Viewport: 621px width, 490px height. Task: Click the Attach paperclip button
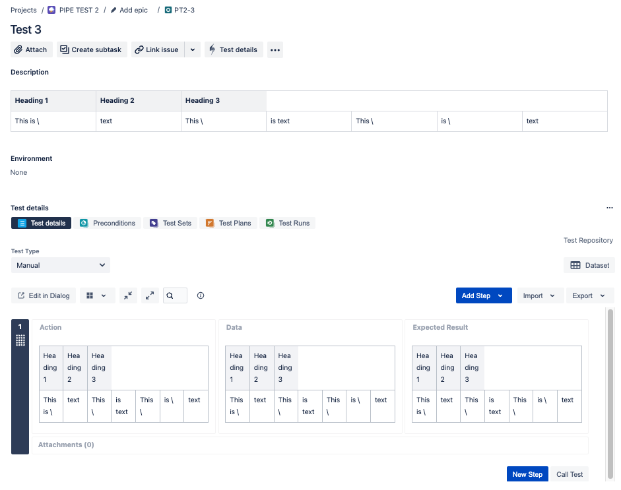coord(31,49)
